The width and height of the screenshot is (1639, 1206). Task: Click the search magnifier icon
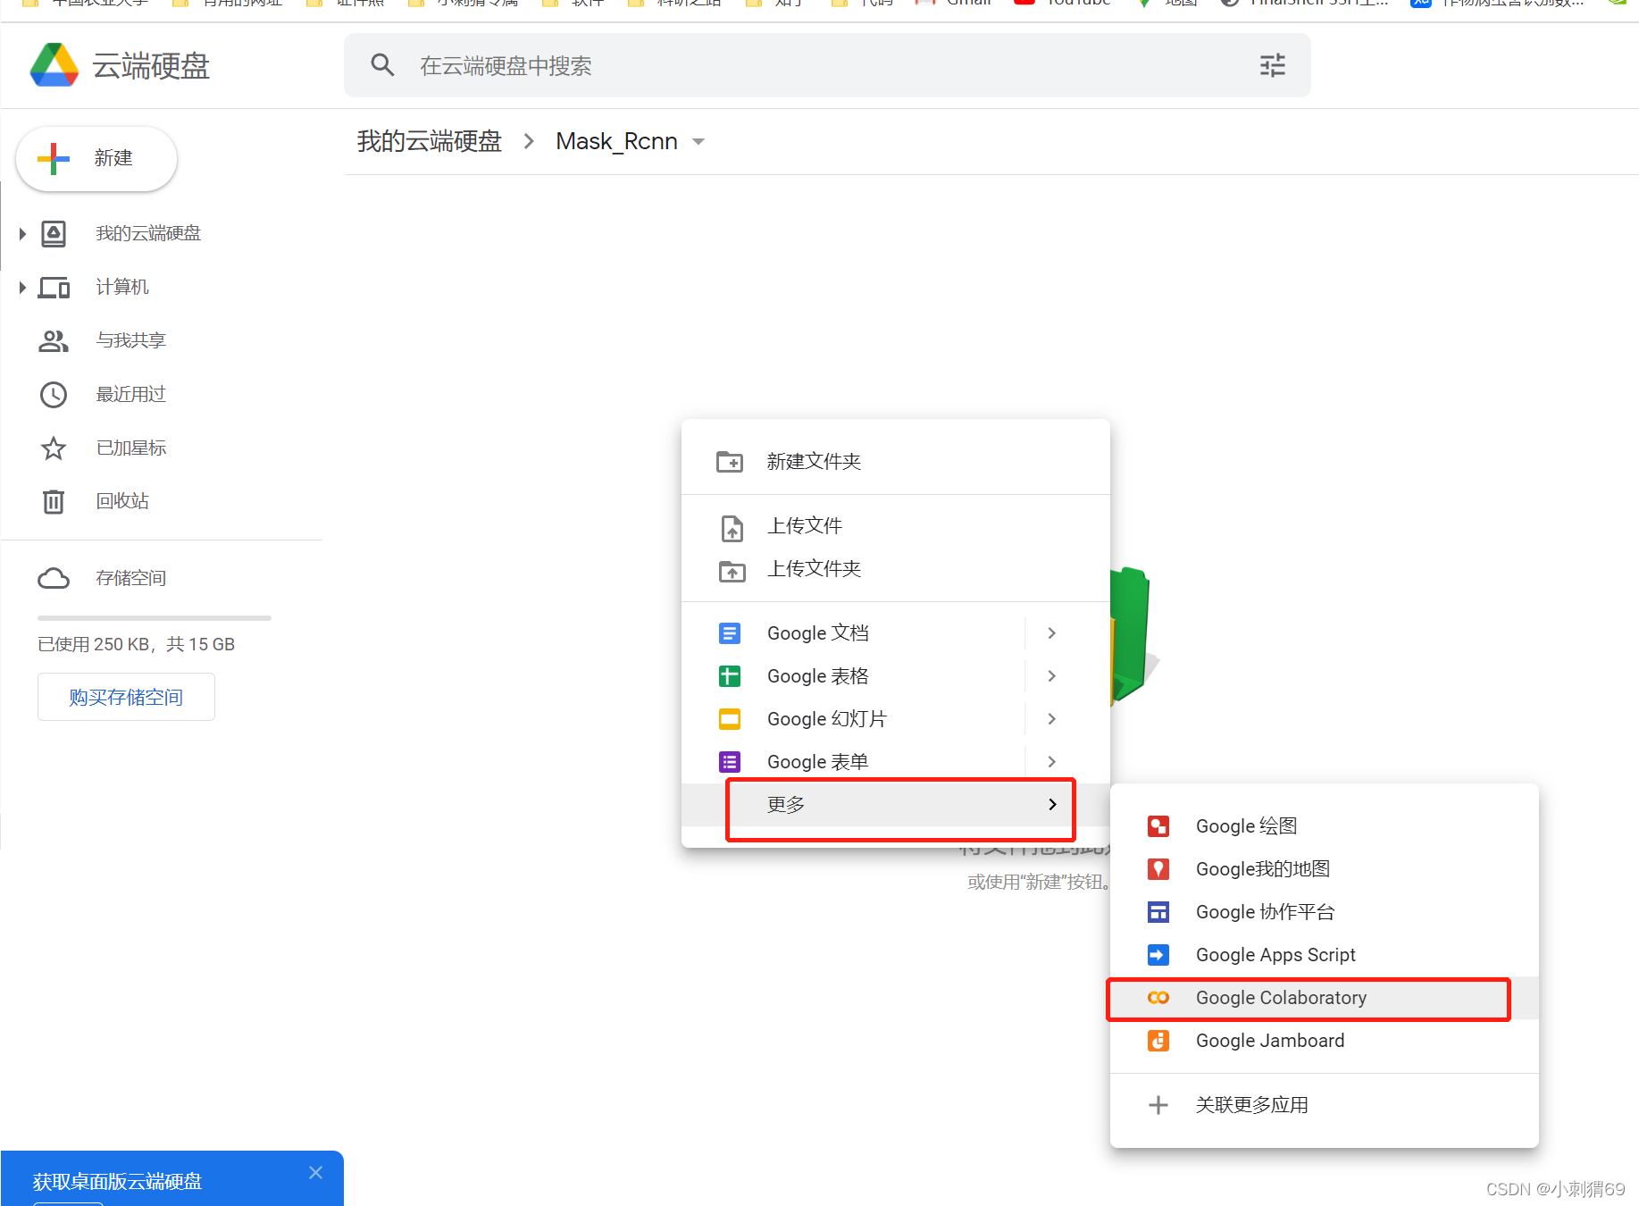(382, 65)
